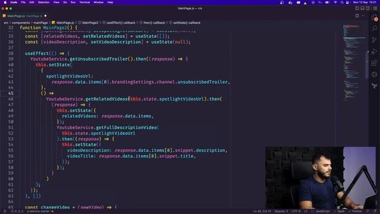
Task: Click 'then() callback' in the breadcrumb
Action: tap(154, 23)
